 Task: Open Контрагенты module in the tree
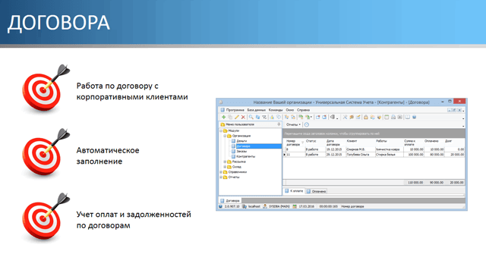(x=246, y=156)
